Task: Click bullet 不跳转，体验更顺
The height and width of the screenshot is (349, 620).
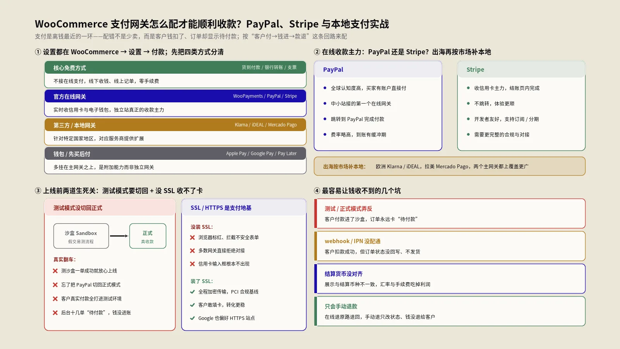Action: [494, 104]
